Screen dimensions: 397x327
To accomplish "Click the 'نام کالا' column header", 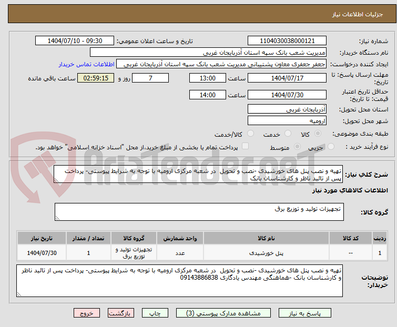I will click(266, 238).
